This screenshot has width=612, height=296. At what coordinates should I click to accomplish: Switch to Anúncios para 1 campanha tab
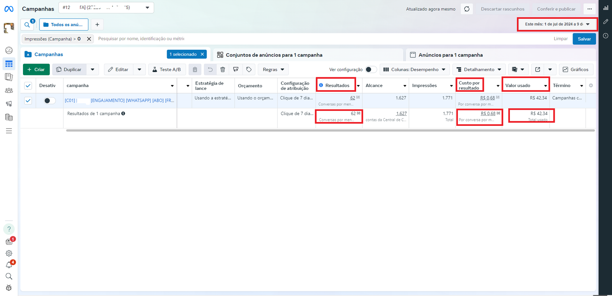pyautogui.click(x=450, y=55)
